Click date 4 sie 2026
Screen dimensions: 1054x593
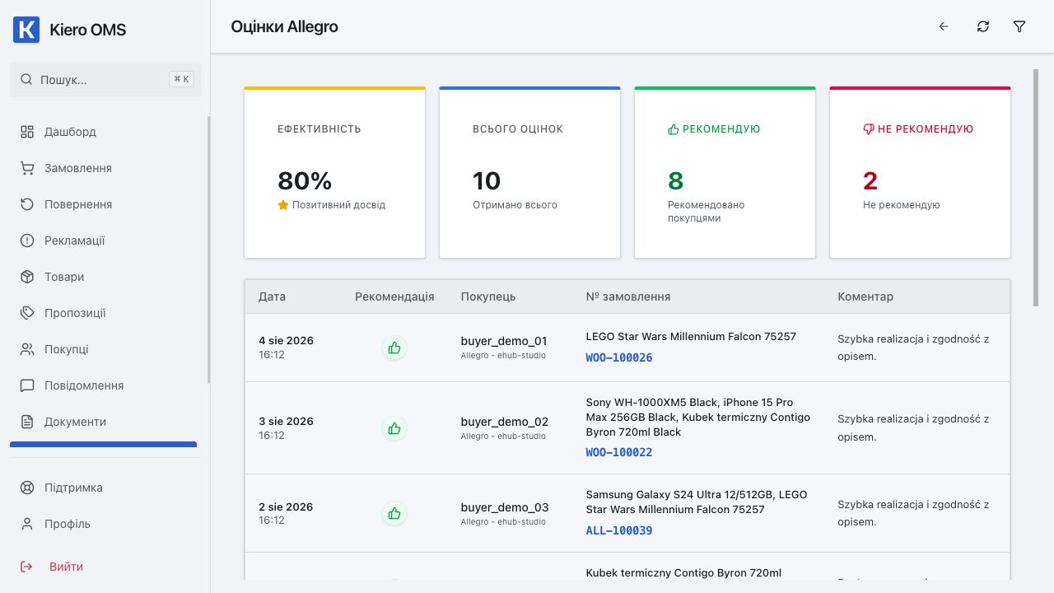pyautogui.click(x=286, y=340)
